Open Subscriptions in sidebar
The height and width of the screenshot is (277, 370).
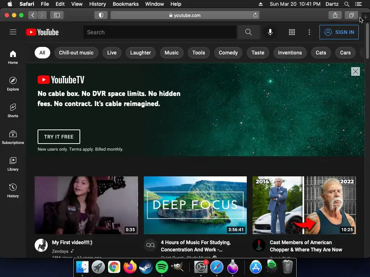(x=13, y=137)
